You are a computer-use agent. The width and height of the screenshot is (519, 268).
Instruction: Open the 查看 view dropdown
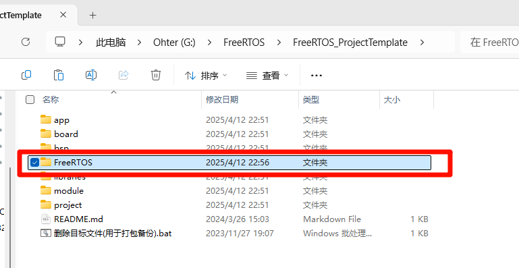click(267, 76)
